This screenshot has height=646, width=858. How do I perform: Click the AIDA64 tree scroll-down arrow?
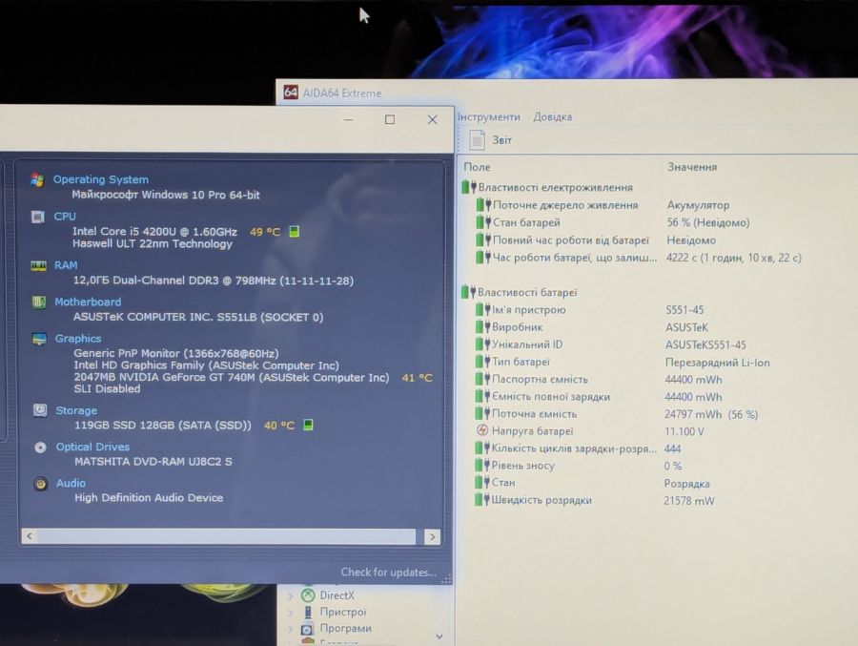pos(439,636)
